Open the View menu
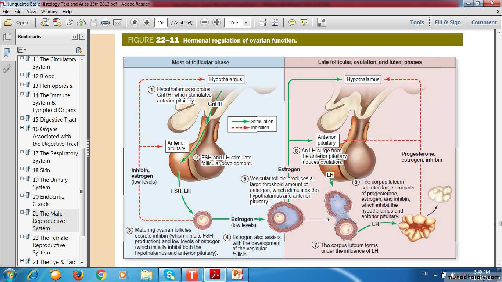This screenshot has width=502, height=282. coord(31,12)
